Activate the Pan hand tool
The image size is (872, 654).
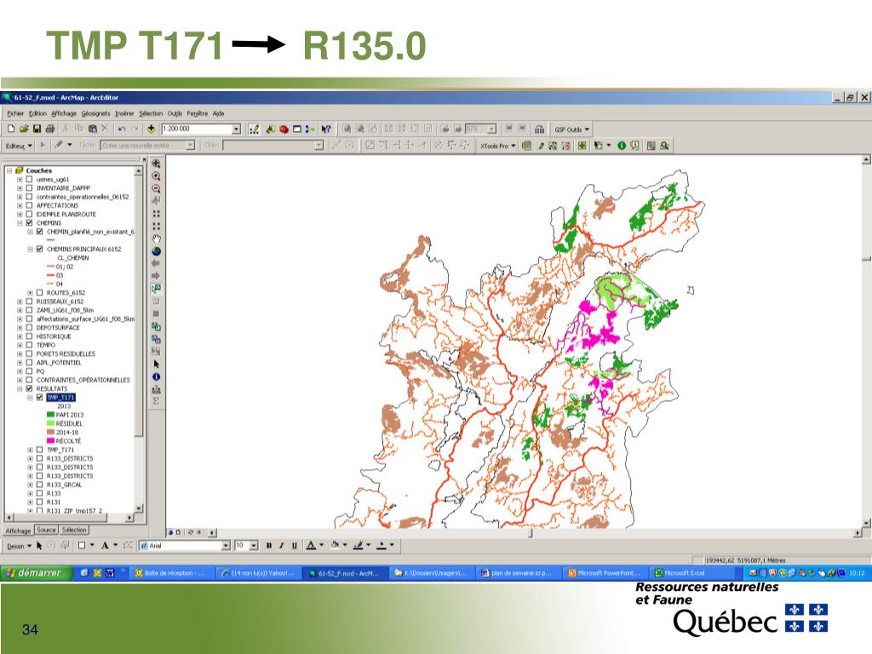pyautogui.click(x=157, y=238)
